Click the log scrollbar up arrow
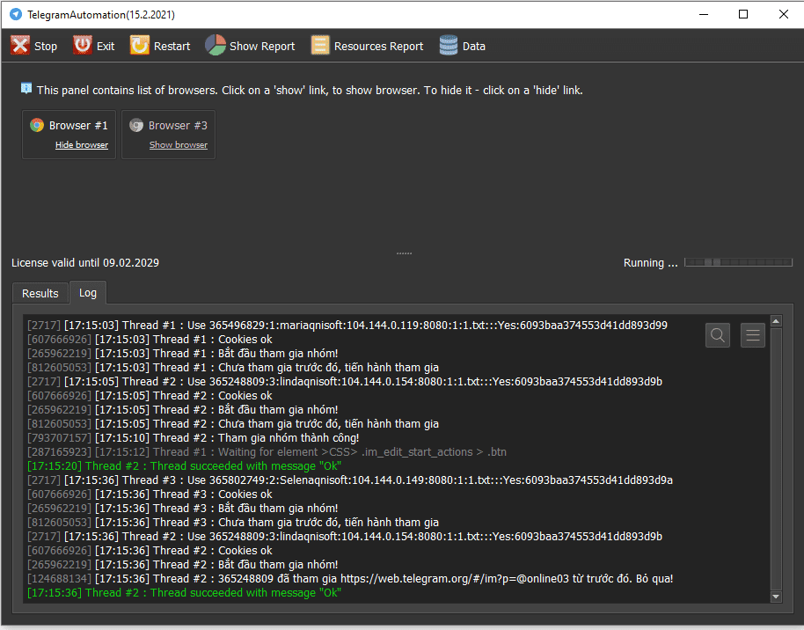The height and width of the screenshot is (630, 804). (776, 321)
